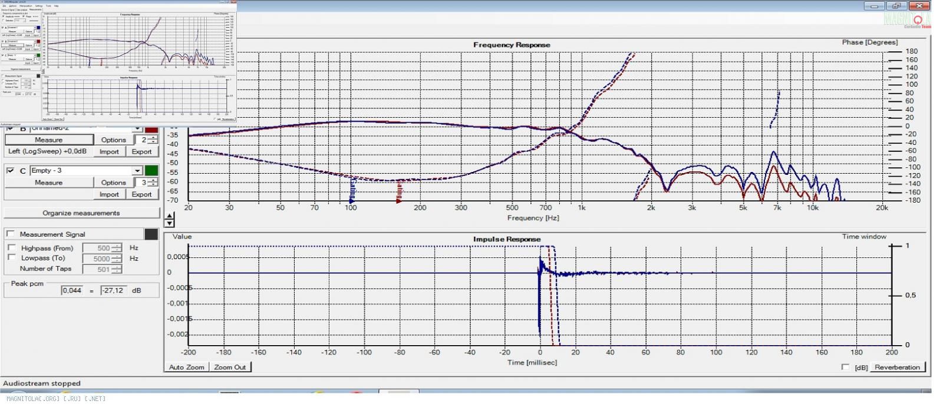Screen dimensions: 943x404
Task: Pick the green color swatch for measurement C
Action: 151,171
